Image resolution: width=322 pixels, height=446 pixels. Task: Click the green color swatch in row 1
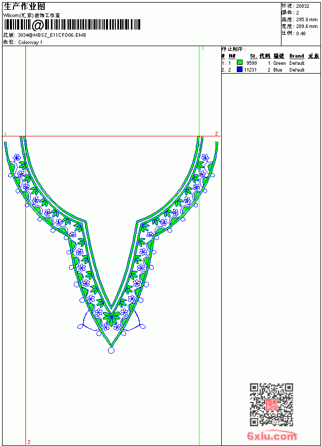click(x=239, y=63)
